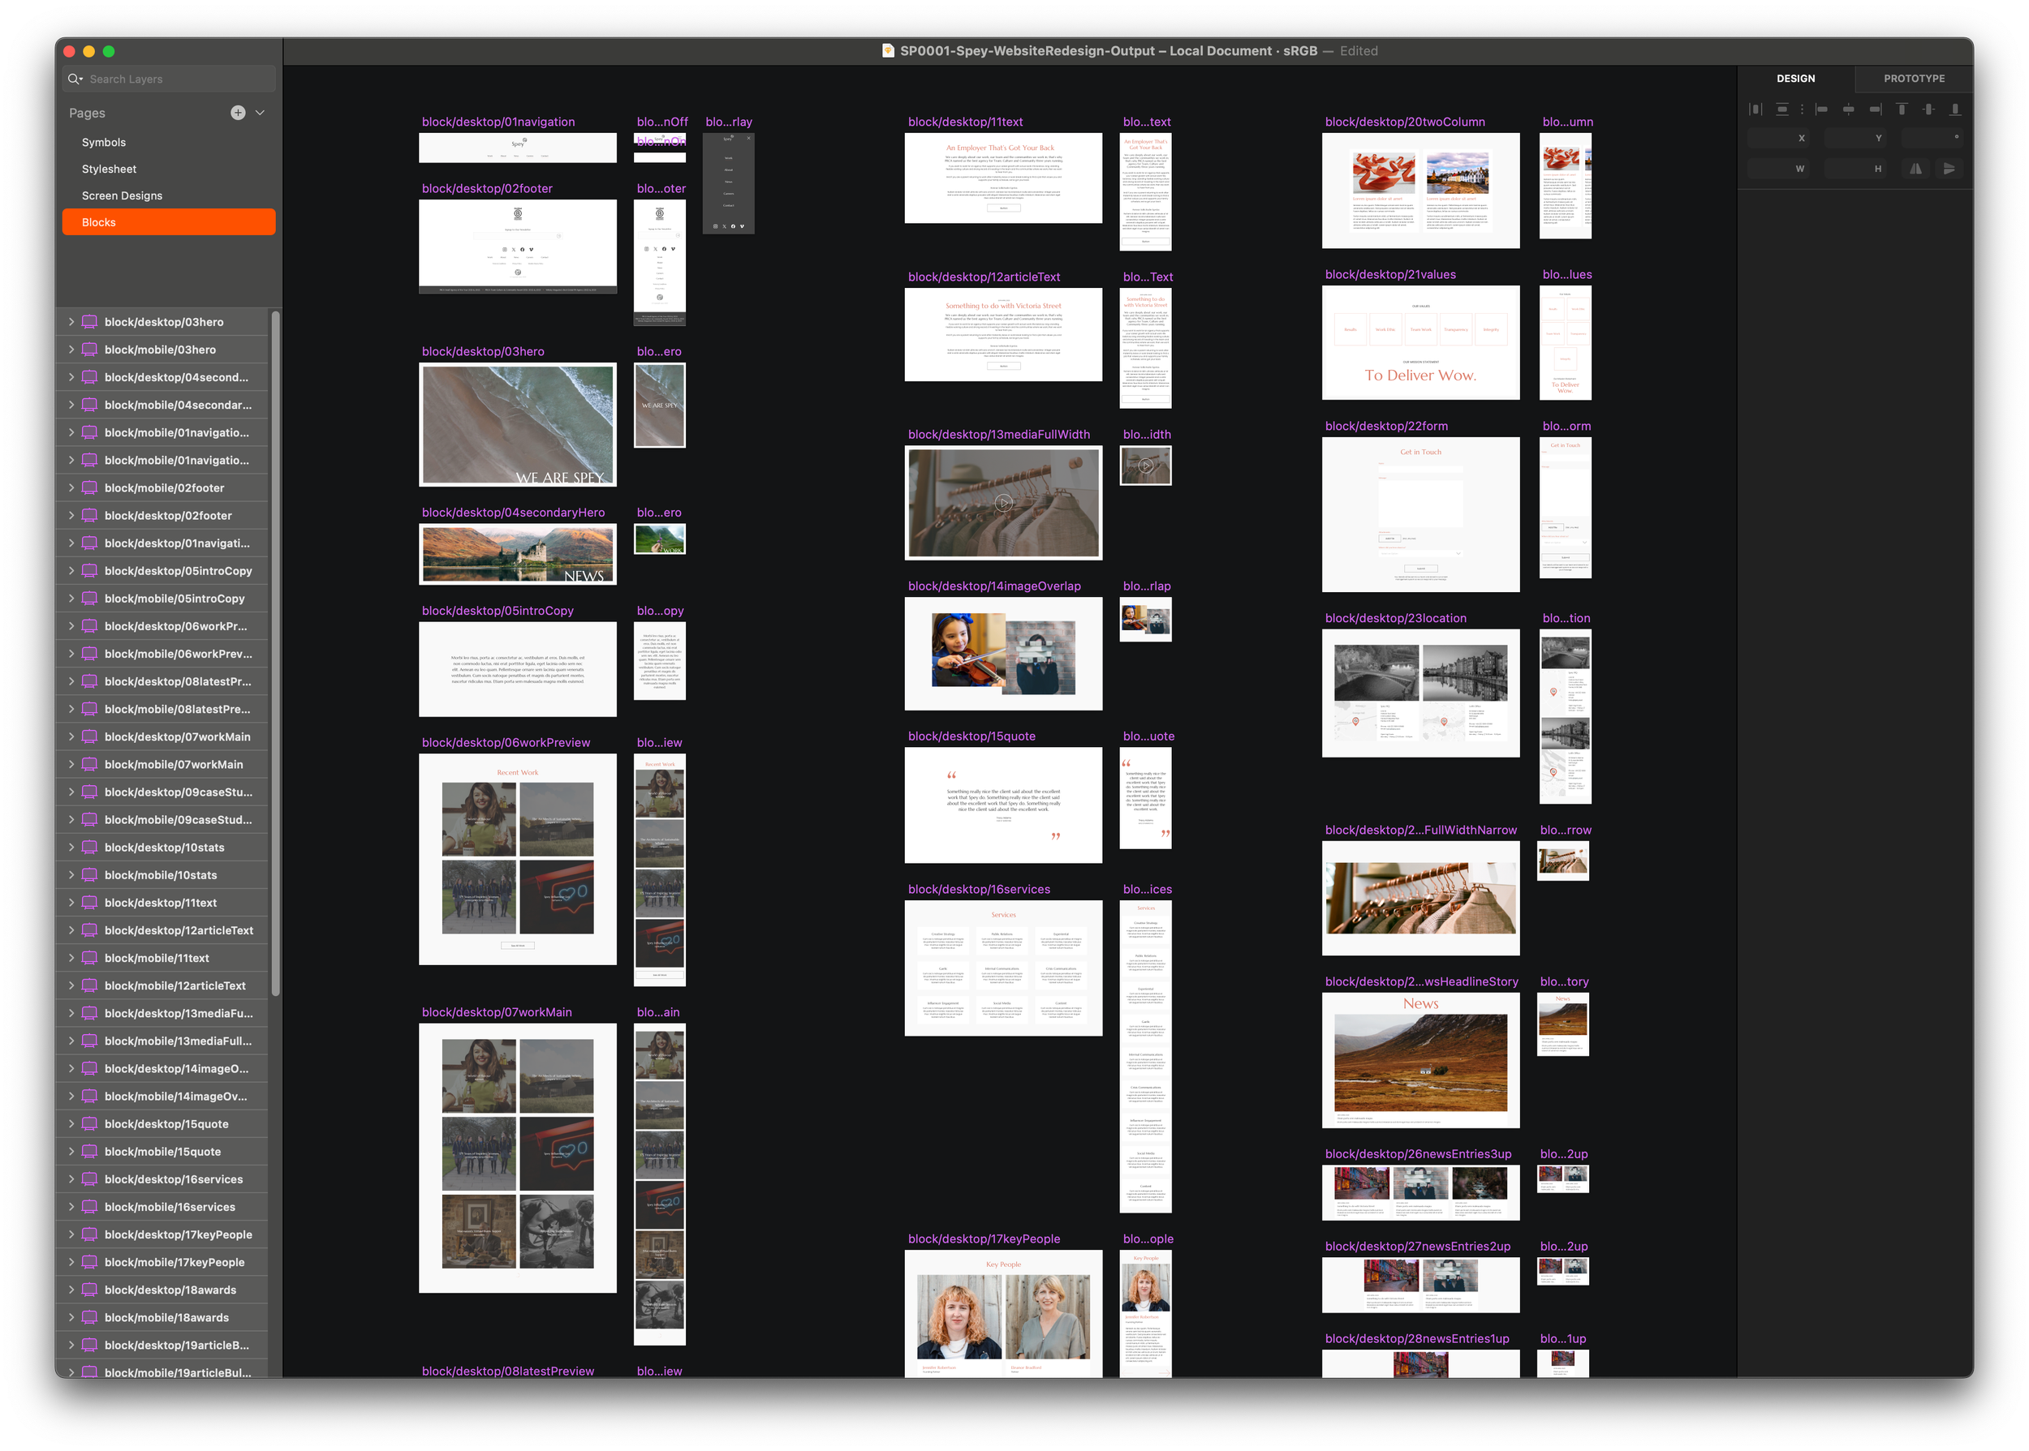
Task: Click the search magnifier icon
Action: (75, 79)
